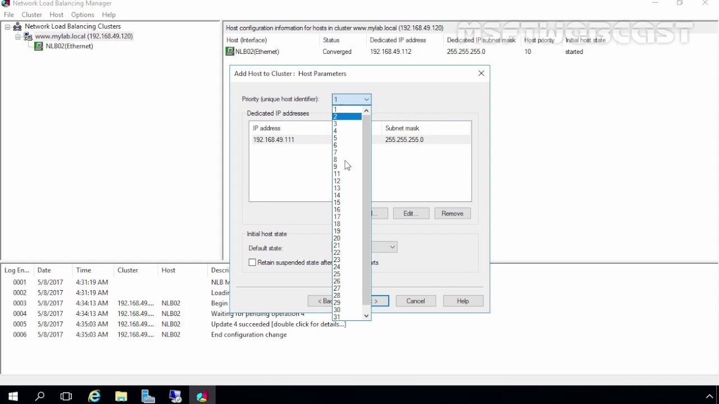Select the 192.168.49.111 IP address row
719x404 pixels.
[x=359, y=140]
